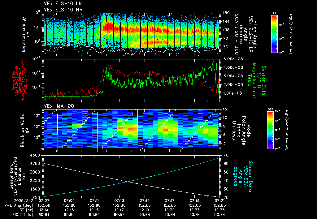
Task: Select the 'VEx ELS-10 HR' plot title
Action: [63, 10]
